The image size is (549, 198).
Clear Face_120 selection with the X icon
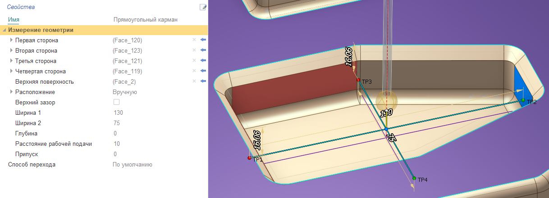[x=194, y=40]
